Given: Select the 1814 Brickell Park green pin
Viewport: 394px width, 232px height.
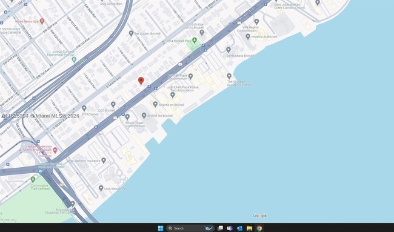Looking at the screenshot, I should 194,40.
